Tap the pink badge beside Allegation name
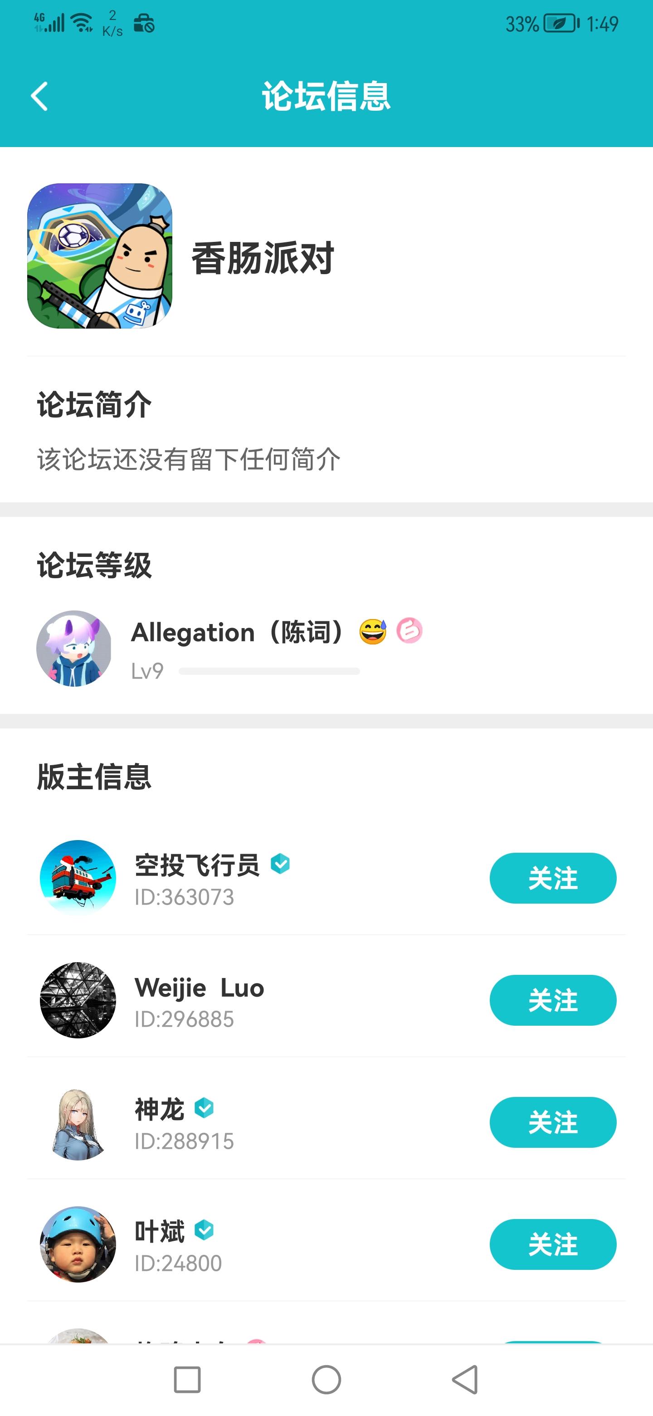 pos(409,630)
